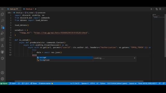Click the main* branch indicator
Viewport: 166px width, 93px height.
click(x=13, y=83)
